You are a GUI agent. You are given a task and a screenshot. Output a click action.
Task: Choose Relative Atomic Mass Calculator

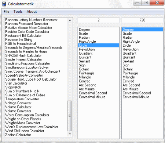tap(29, 28)
